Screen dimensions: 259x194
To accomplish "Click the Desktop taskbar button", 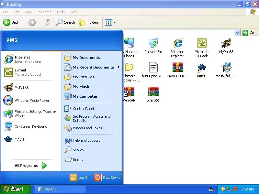I will [60, 189].
